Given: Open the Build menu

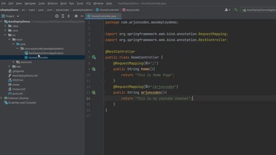Looking at the screenshot, I should (63, 3).
